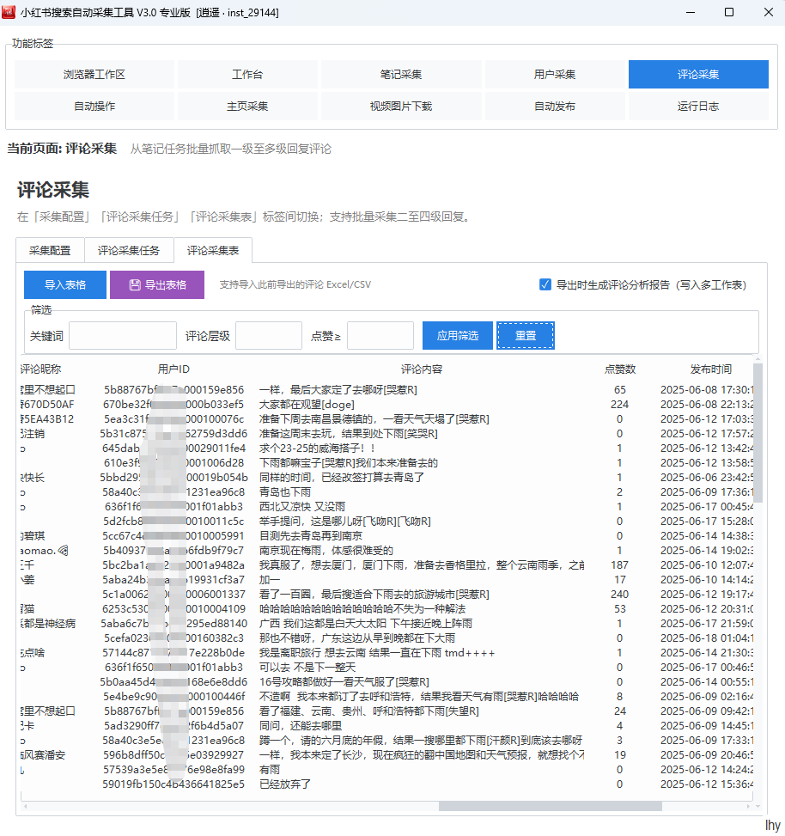Click scroll right arrow of horizontal scrollbar
Image resolution: width=785 pixels, height=836 pixels.
pos(748,806)
